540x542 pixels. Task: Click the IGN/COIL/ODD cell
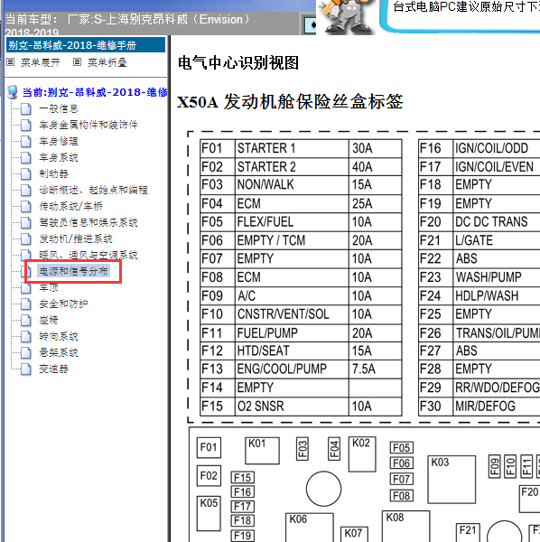pyautogui.click(x=497, y=149)
